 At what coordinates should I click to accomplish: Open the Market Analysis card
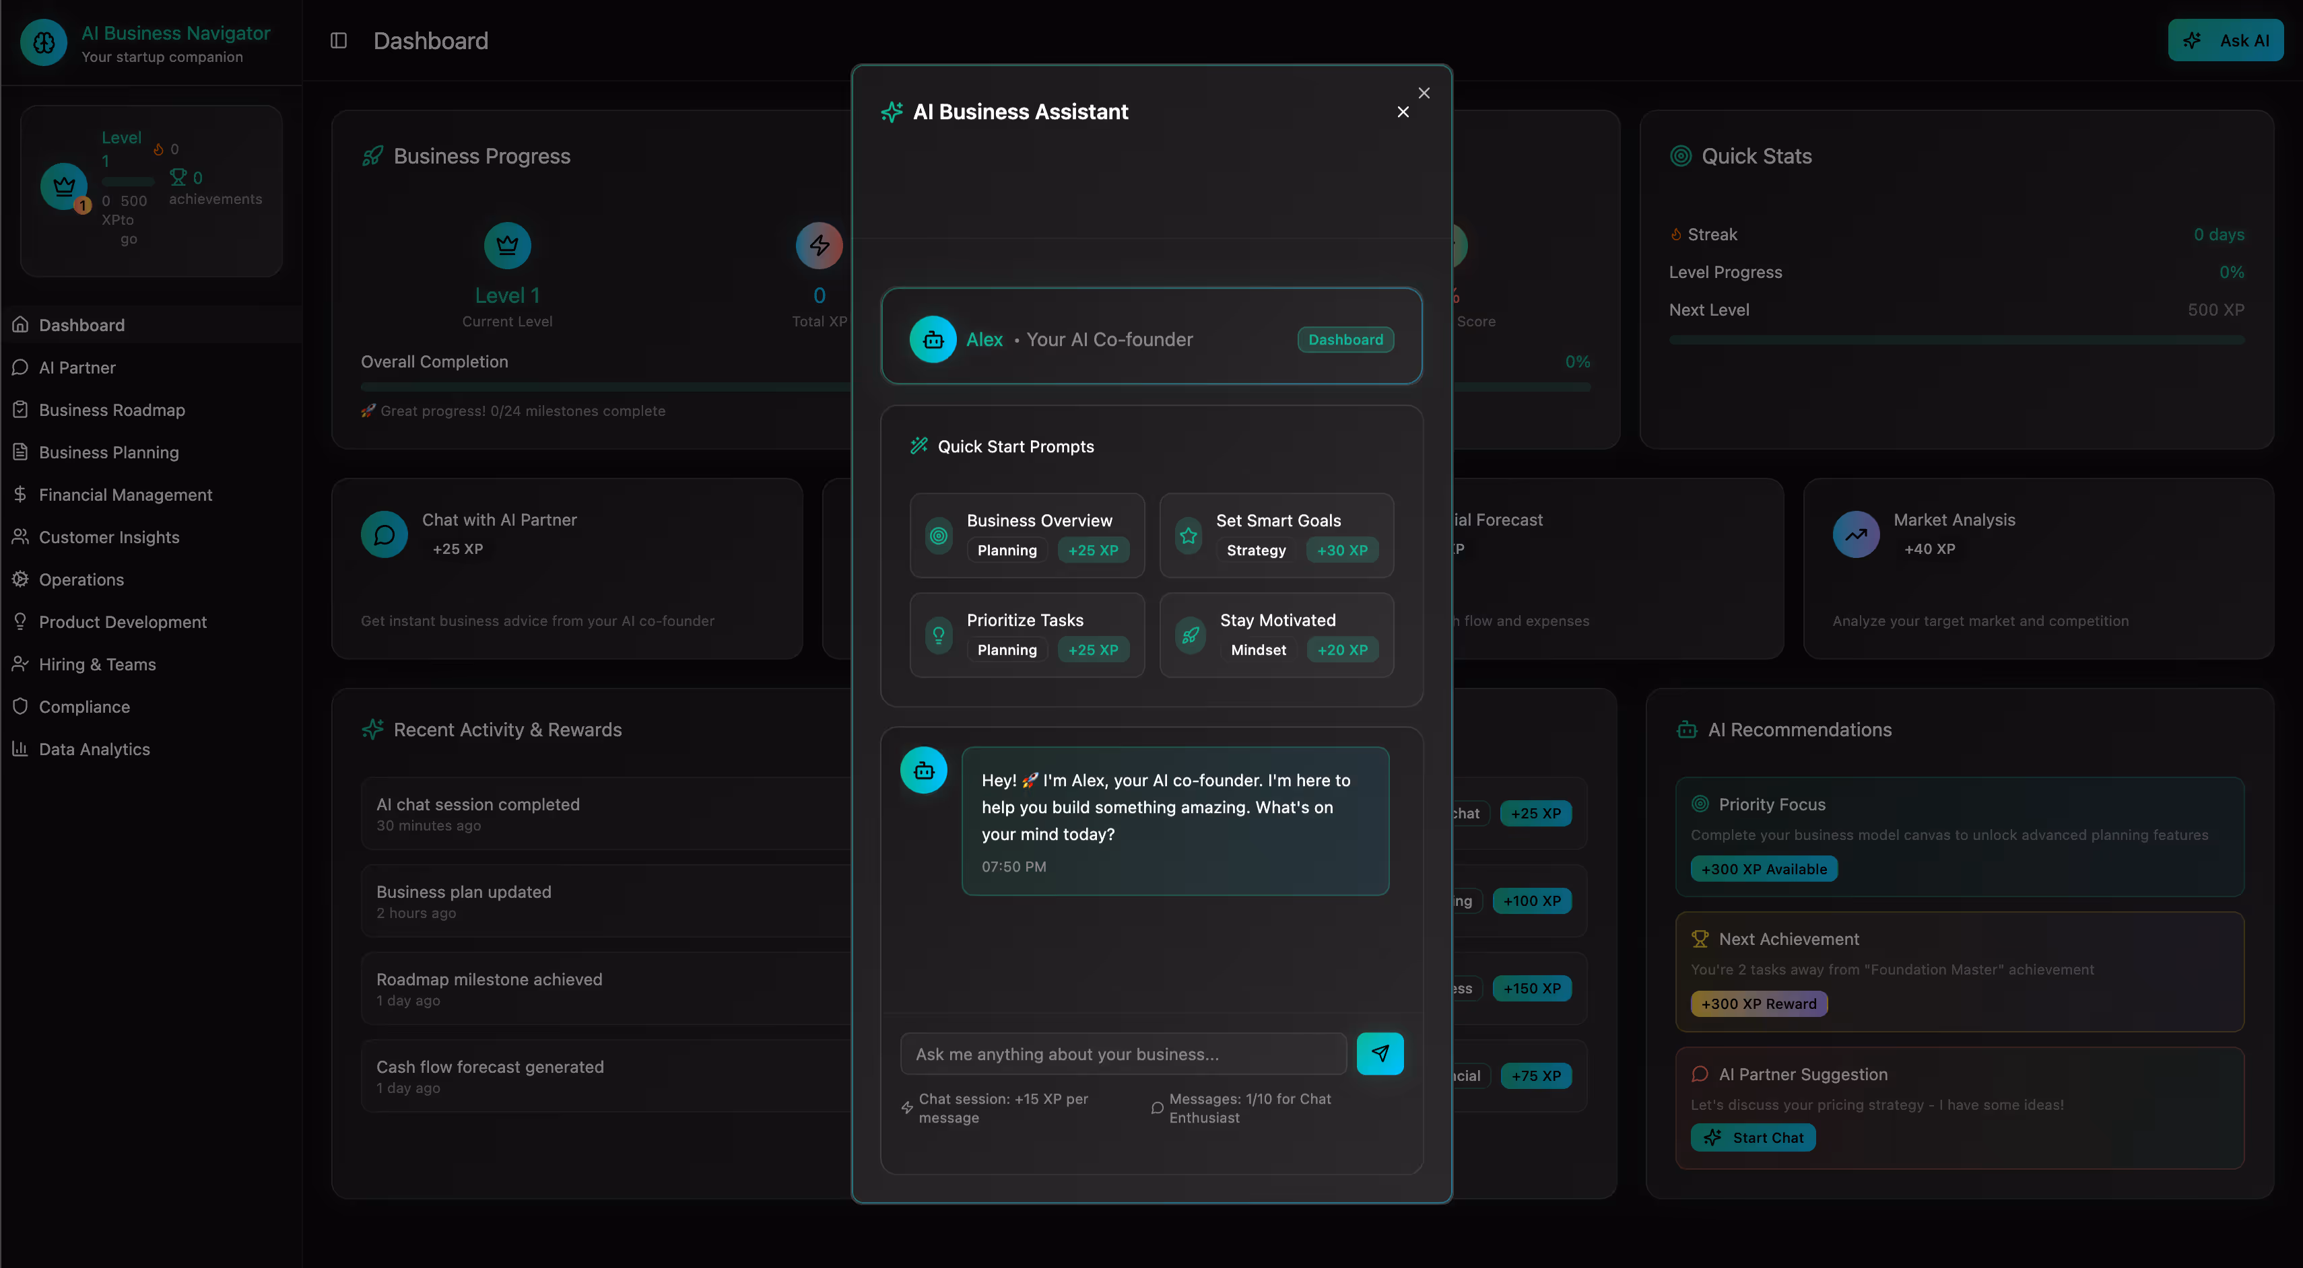2038,568
